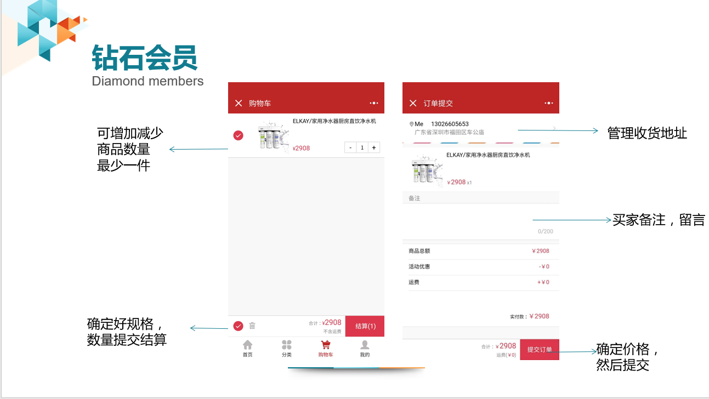
Task: Click the quantity field showing 1
Action: [362, 147]
